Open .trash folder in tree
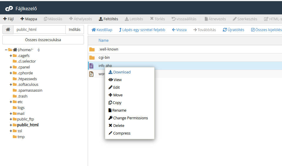282x166 pixels. pyautogui.click(x=23, y=96)
